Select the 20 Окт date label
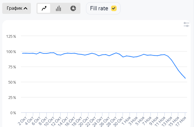Image resolution: width=194 pixels, height=127 pixels. tap(84, 121)
